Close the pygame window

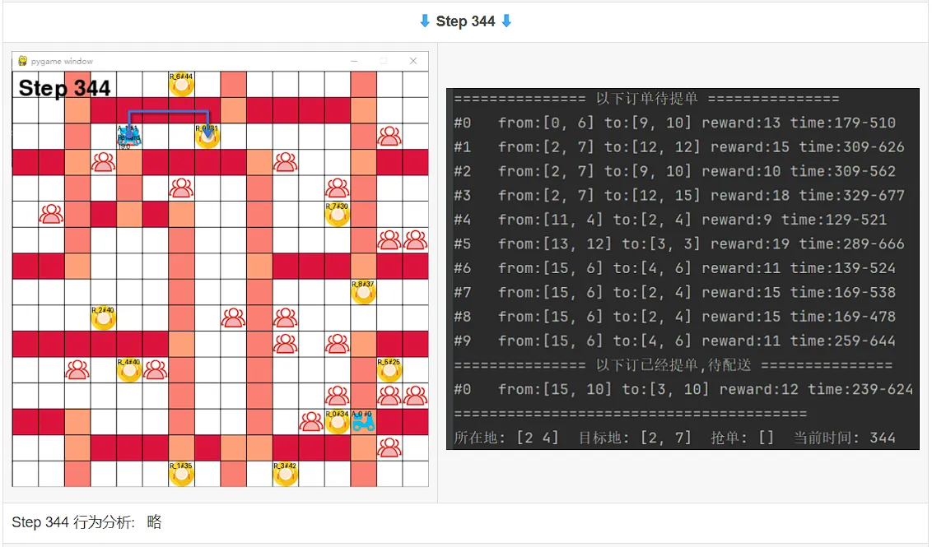[x=413, y=61]
